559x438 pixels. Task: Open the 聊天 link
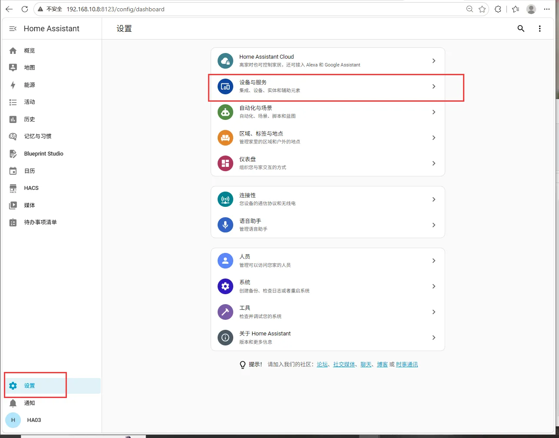(x=366, y=365)
